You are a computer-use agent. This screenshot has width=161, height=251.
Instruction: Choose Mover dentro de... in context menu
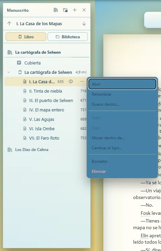tap(122, 138)
